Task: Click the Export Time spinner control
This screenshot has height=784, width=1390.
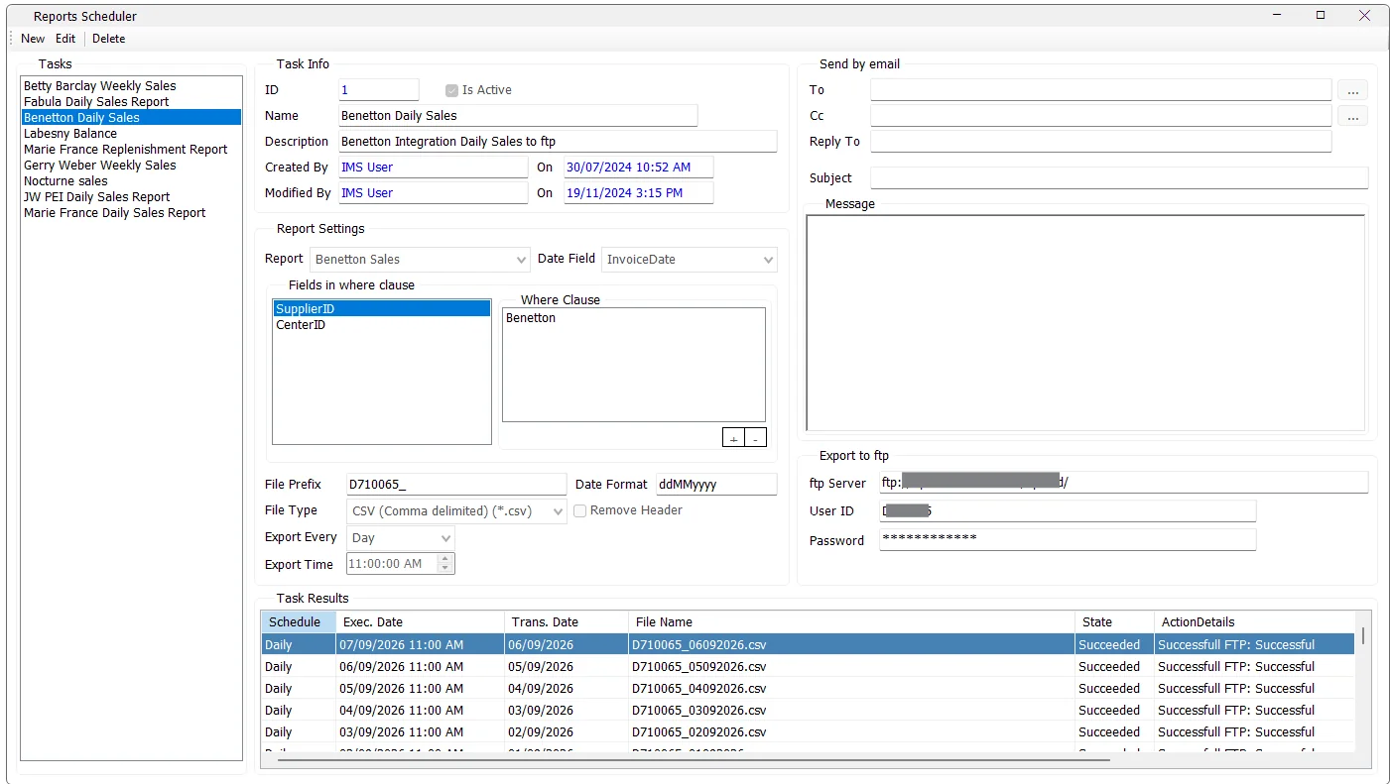Action: click(445, 564)
